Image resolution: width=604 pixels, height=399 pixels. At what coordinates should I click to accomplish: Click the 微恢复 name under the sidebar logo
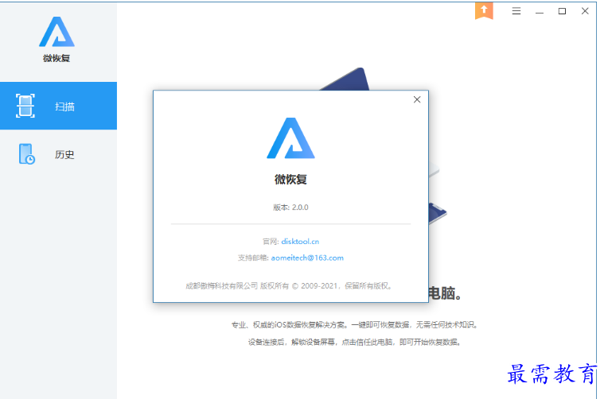tap(57, 58)
